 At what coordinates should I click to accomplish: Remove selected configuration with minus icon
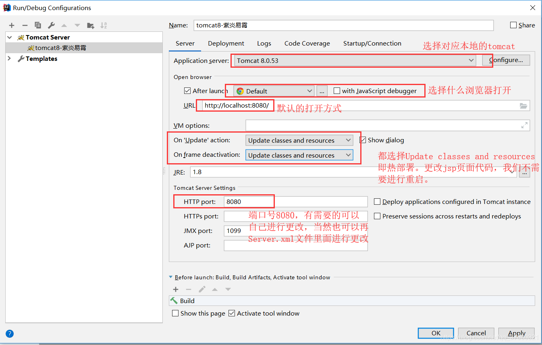tap(25, 25)
